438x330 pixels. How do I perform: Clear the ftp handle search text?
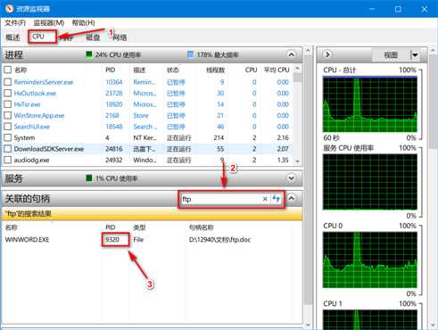coord(265,199)
